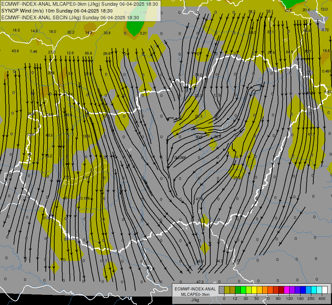Image resolution: width=332 pixels, height=305 pixels.
Task: Click the 70 legend tick label
Action: pyautogui.click(x=268, y=299)
